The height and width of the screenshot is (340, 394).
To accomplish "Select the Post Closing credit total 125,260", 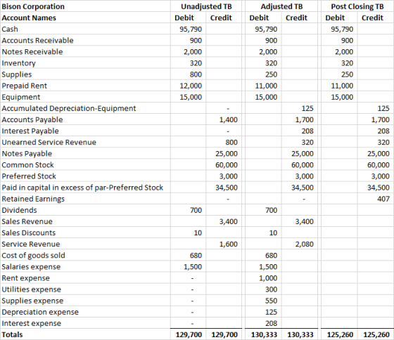I will 376,334.
